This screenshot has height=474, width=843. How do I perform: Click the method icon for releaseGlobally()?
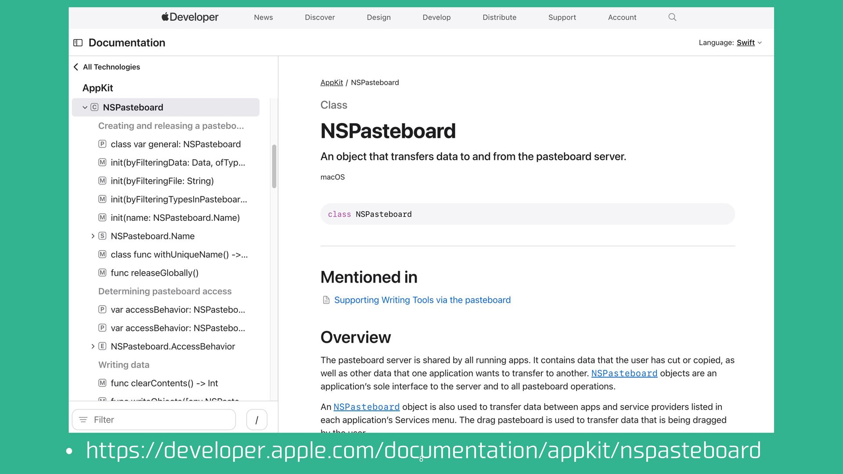coord(102,273)
